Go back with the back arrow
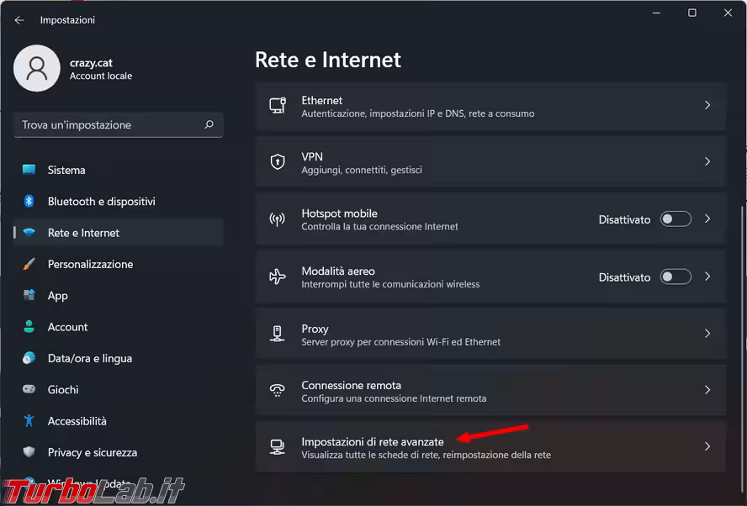 tap(19, 19)
